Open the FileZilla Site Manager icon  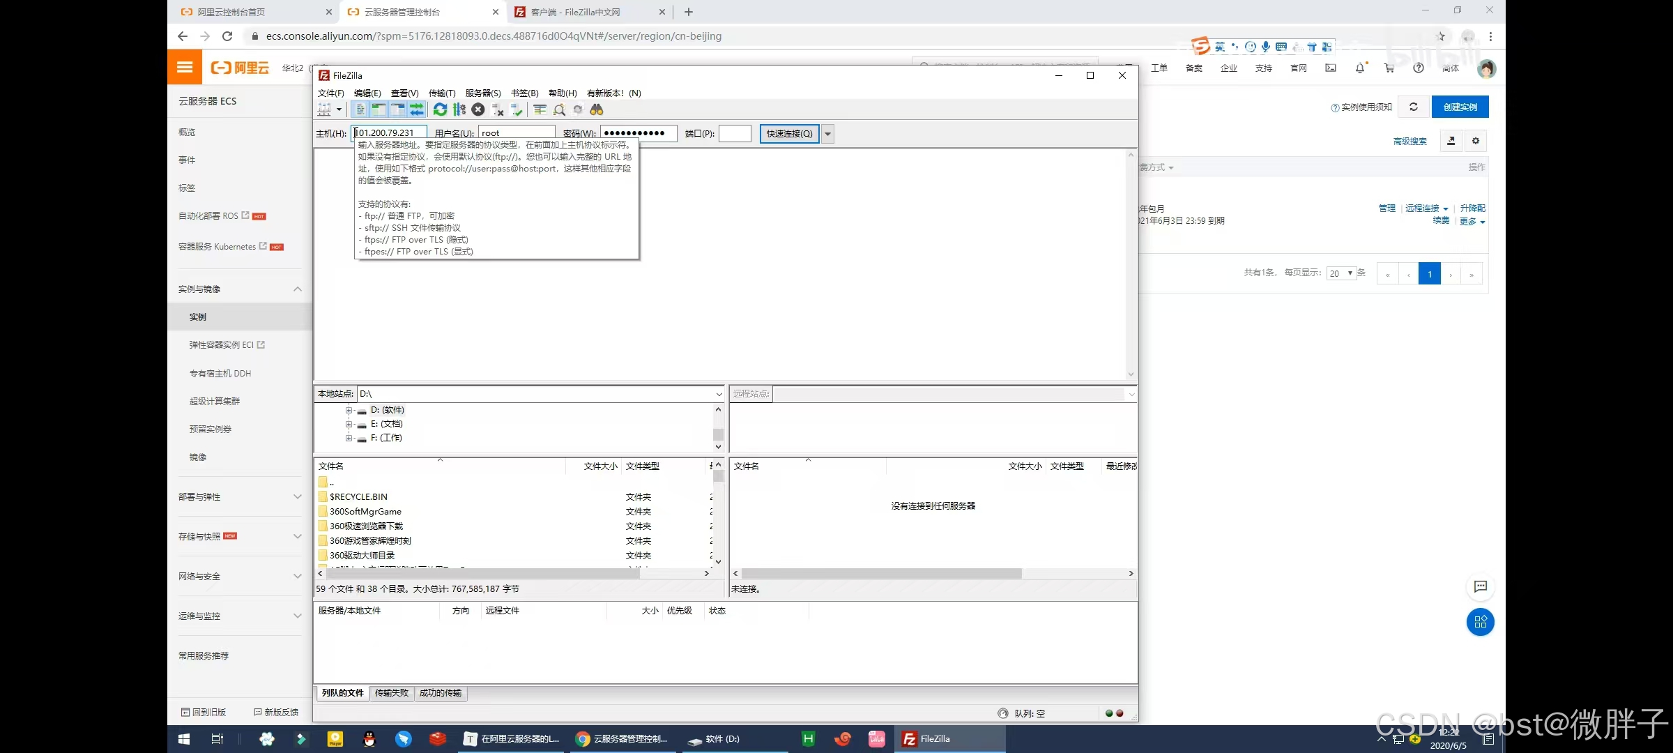click(324, 109)
